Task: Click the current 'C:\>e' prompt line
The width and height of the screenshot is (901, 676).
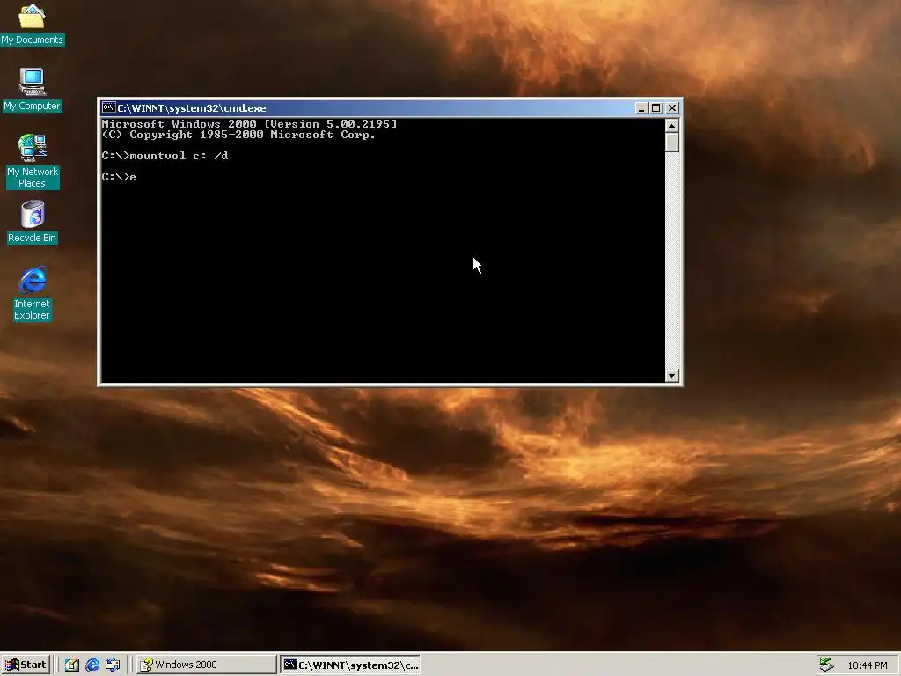Action: (x=119, y=176)
